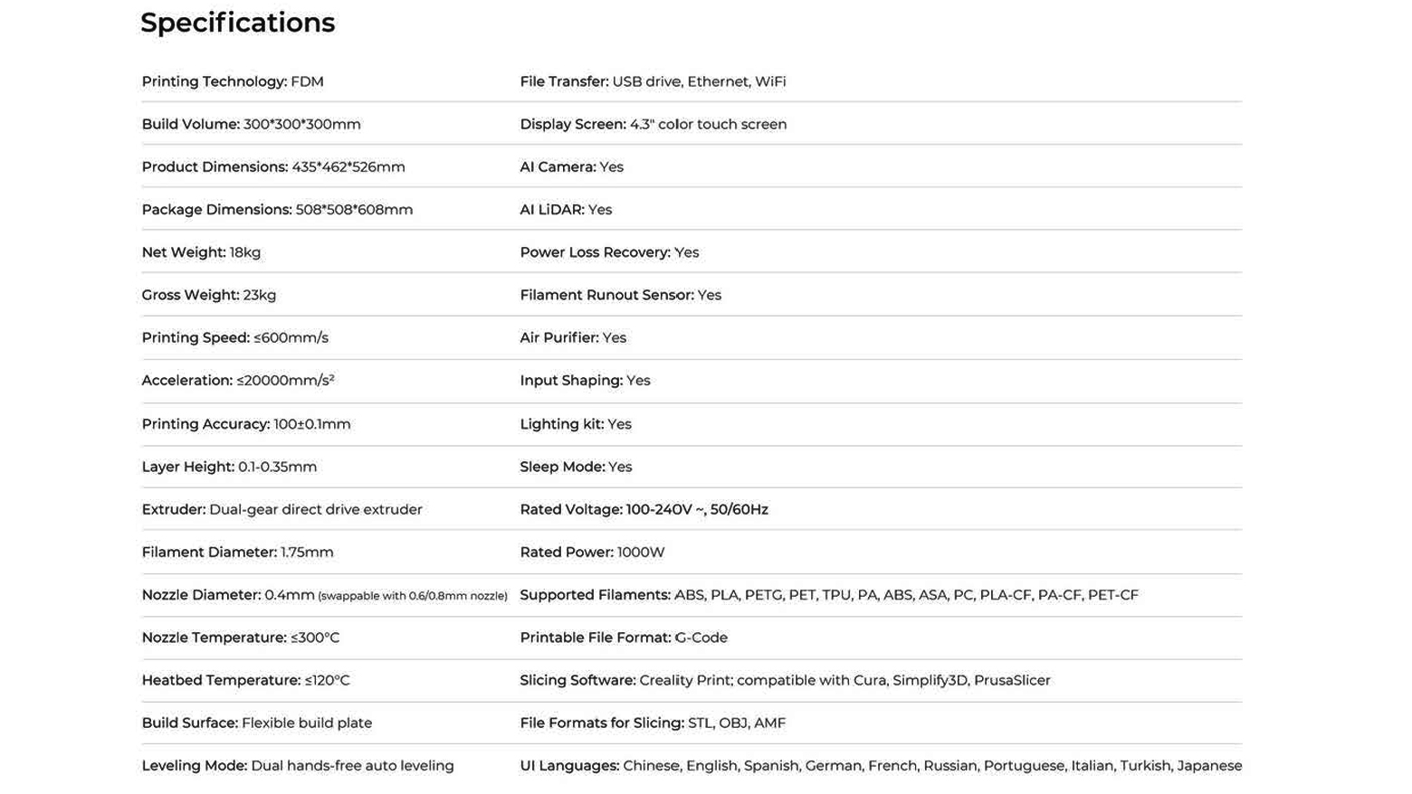Select the File Transfer USB drive row
The width and height of the screenshot is (1412, 794).
pos(653,81)
